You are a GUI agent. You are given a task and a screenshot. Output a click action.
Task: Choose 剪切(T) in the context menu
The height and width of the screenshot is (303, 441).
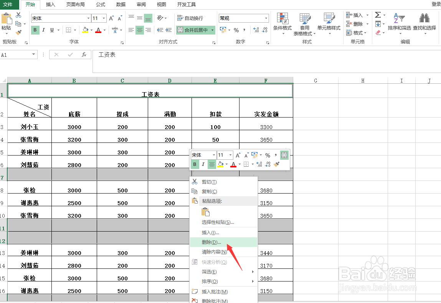(224, 182)
